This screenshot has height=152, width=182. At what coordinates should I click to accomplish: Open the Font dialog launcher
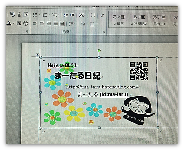(27, 31)
